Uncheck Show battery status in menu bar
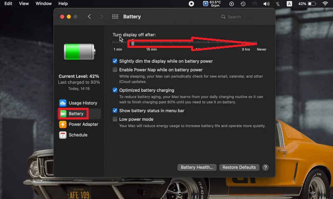Screen dimensions: 333x199 [115, 111]
